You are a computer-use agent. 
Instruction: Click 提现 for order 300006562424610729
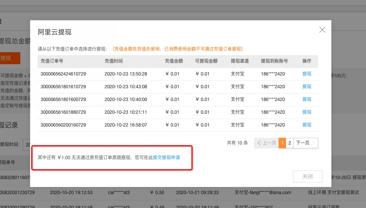point(307,74)
